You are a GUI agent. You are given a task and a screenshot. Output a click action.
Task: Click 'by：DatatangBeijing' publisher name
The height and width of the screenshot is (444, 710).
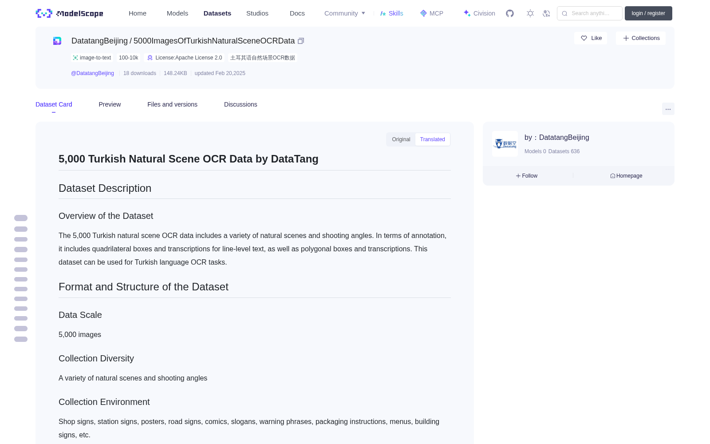point(557,138)
